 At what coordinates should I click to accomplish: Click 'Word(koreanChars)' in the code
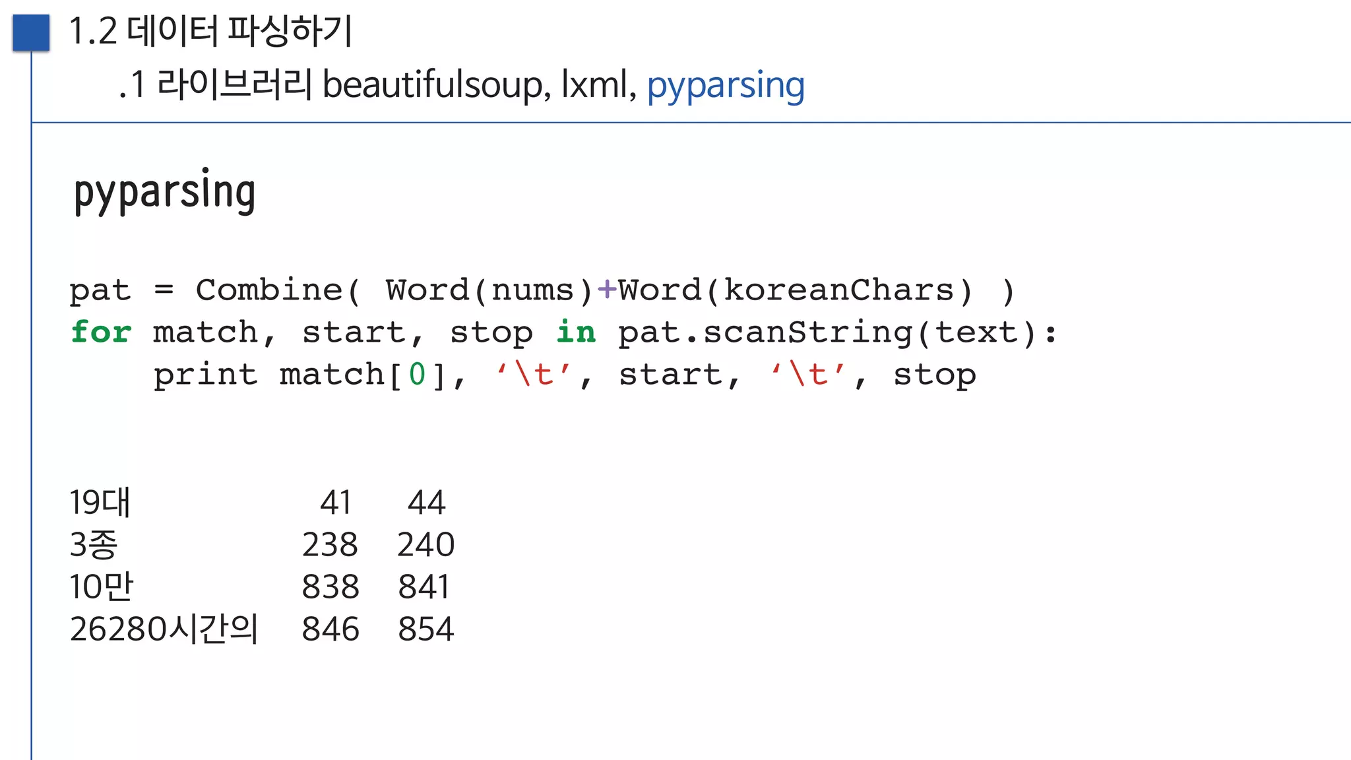pos(796,291)
